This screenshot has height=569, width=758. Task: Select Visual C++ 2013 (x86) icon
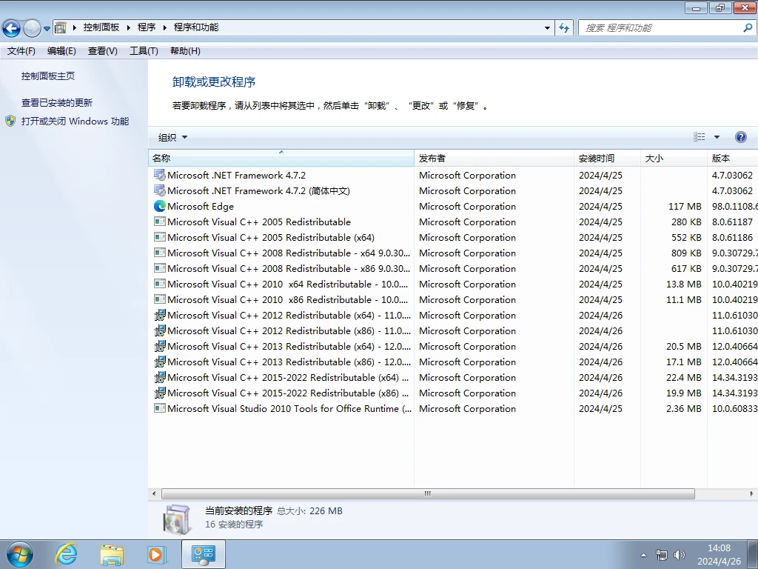point(160,362)
